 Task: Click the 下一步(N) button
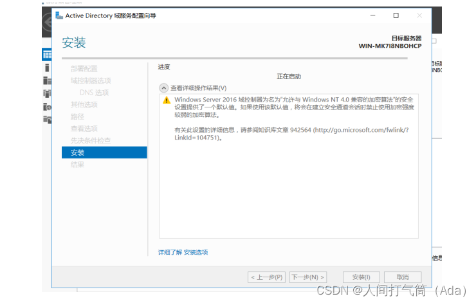[308, 277]
